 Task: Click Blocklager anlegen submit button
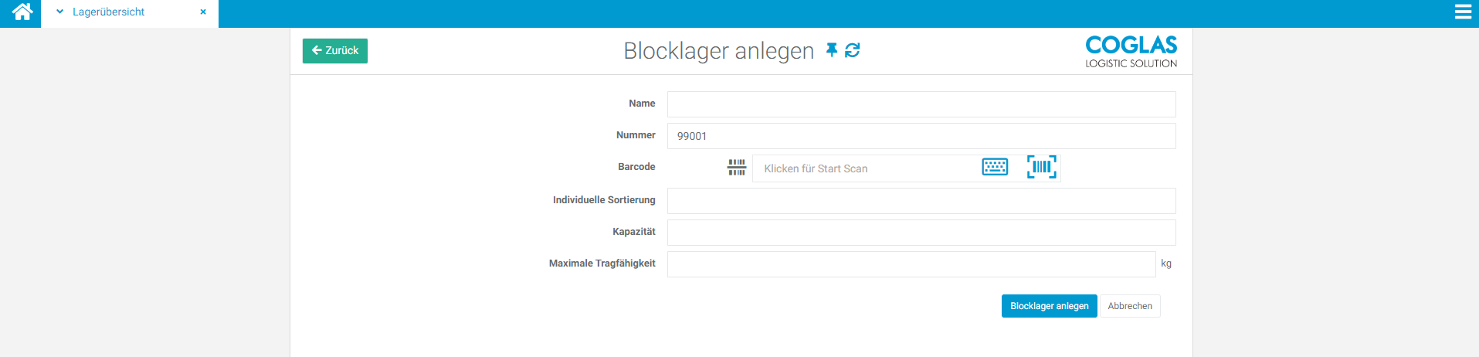1049,306
